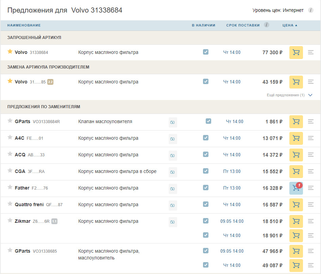
Task: Add the 18 901 ₽ Zikmar offer to cart
Action: pyautogui.click(x=296, y=235)
